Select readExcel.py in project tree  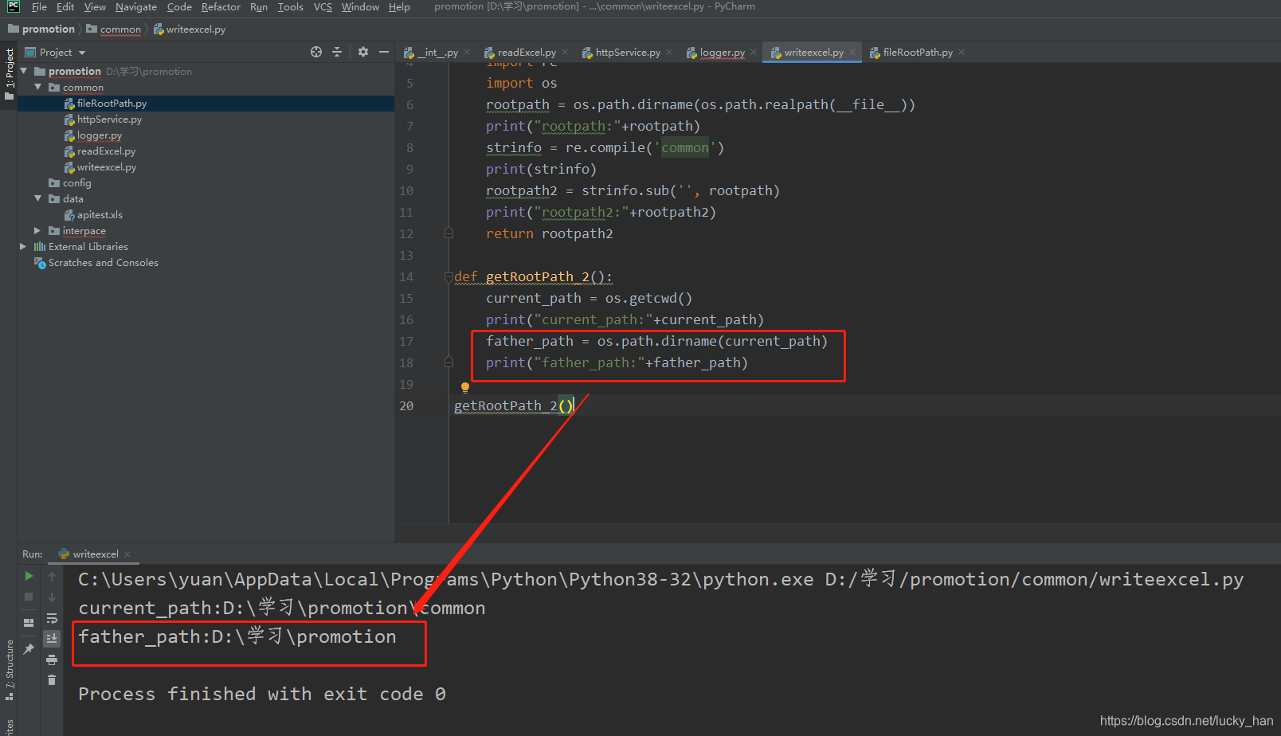coord(100,151)
